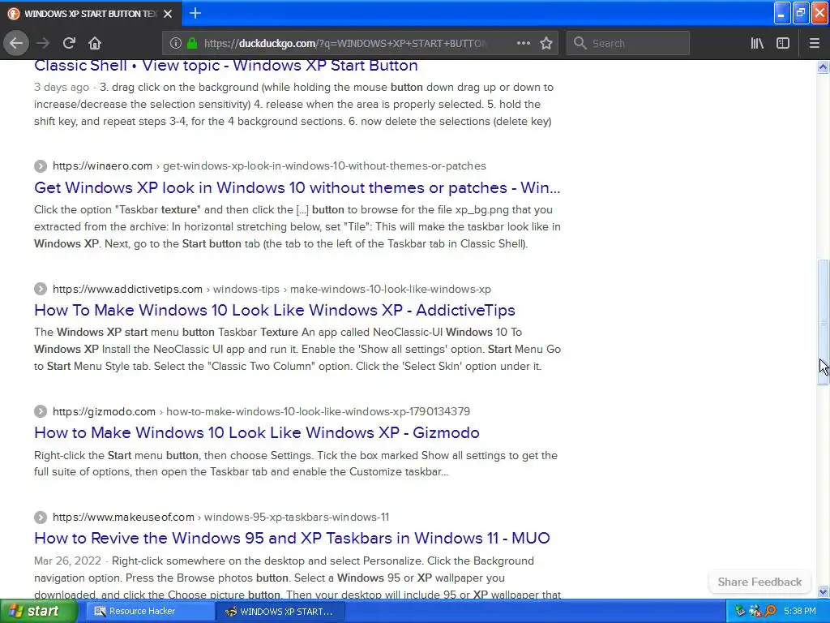Select WINDOWS XP START taskbar button
This screenshot has width=830, height=623.
click(x=280, y=612)
